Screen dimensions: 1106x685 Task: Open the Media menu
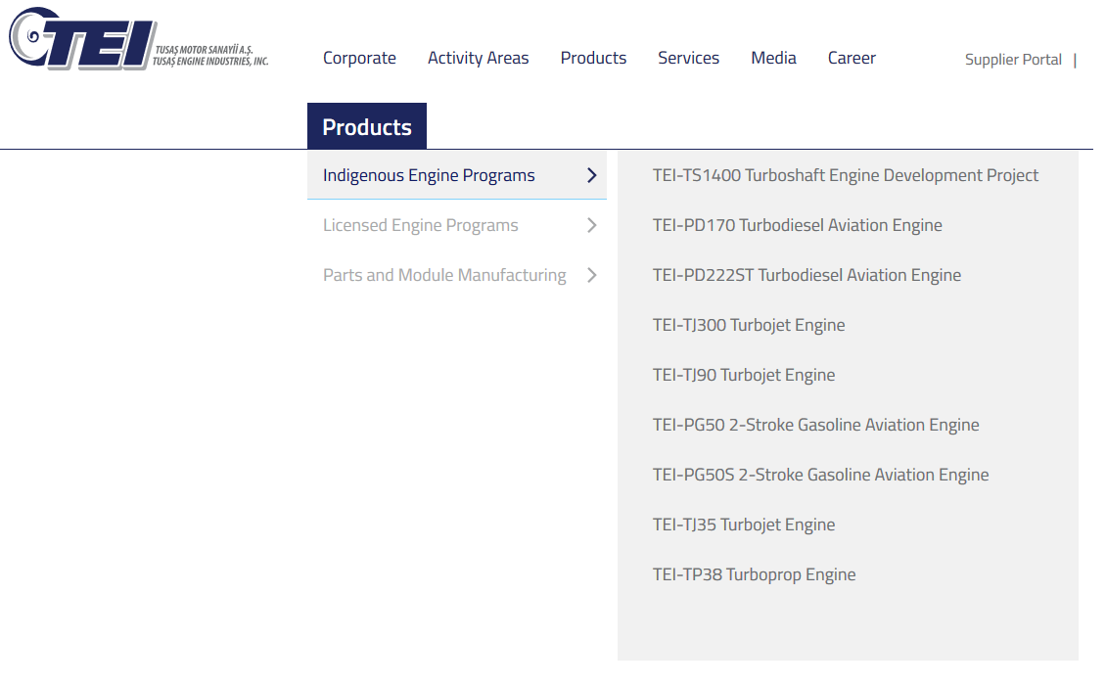click(773, 58)
